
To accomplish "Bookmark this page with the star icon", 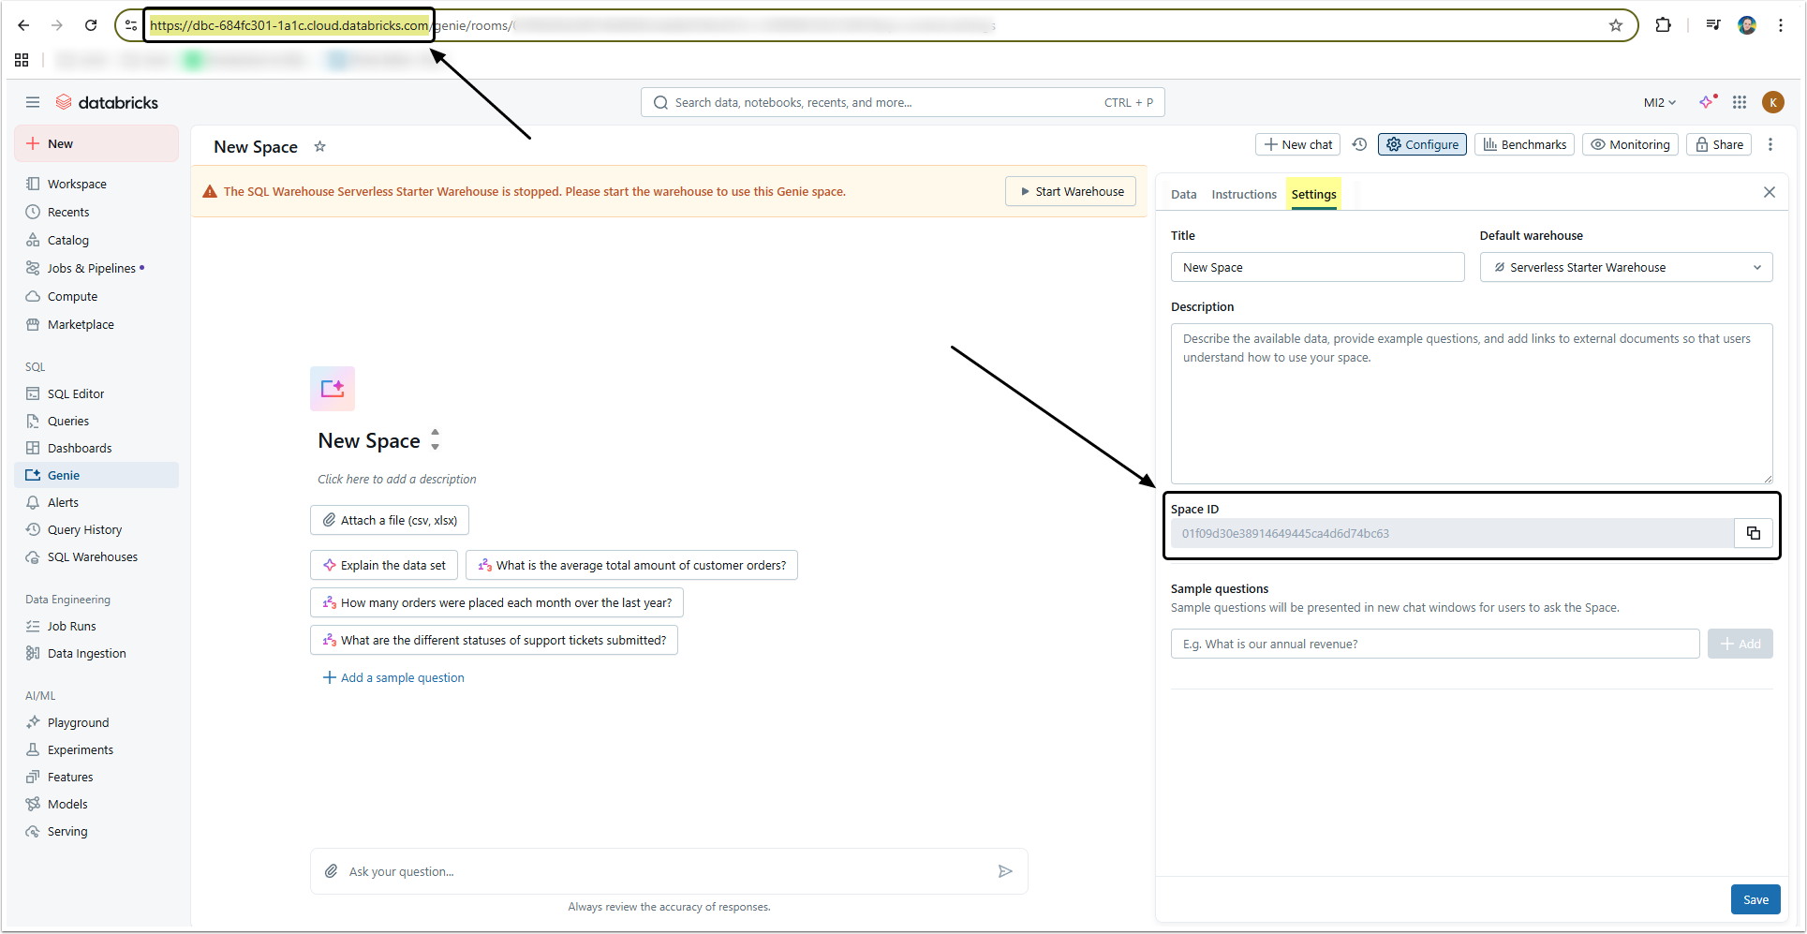I will pos(1616,25).
